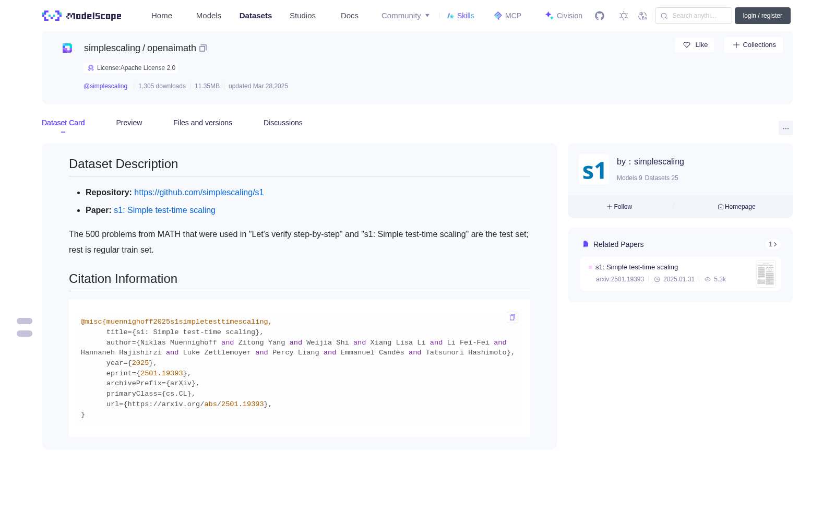
Task: Click the 11.35MB size text
Action: 207,86
